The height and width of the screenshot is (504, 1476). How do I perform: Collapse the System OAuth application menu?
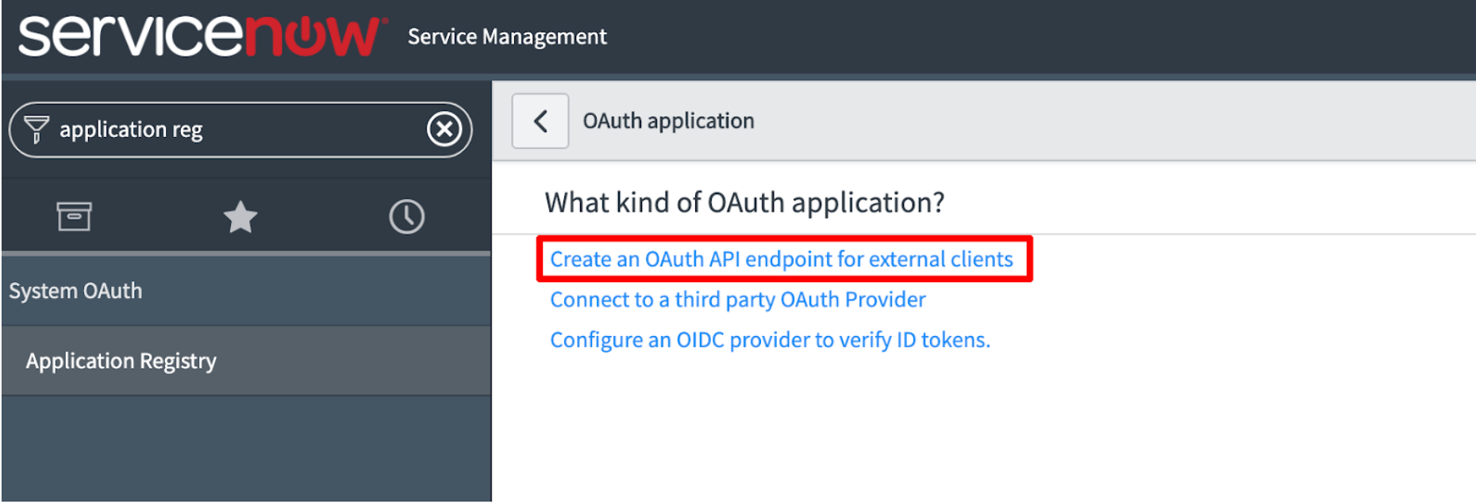coord(75,291)
